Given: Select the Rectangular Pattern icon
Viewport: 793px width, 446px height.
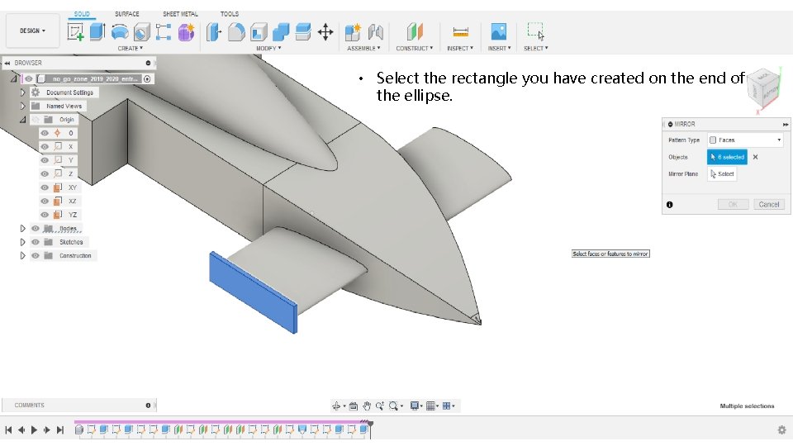Looking at the screenshot, I should pyautogui.click(x=164, y=32).
